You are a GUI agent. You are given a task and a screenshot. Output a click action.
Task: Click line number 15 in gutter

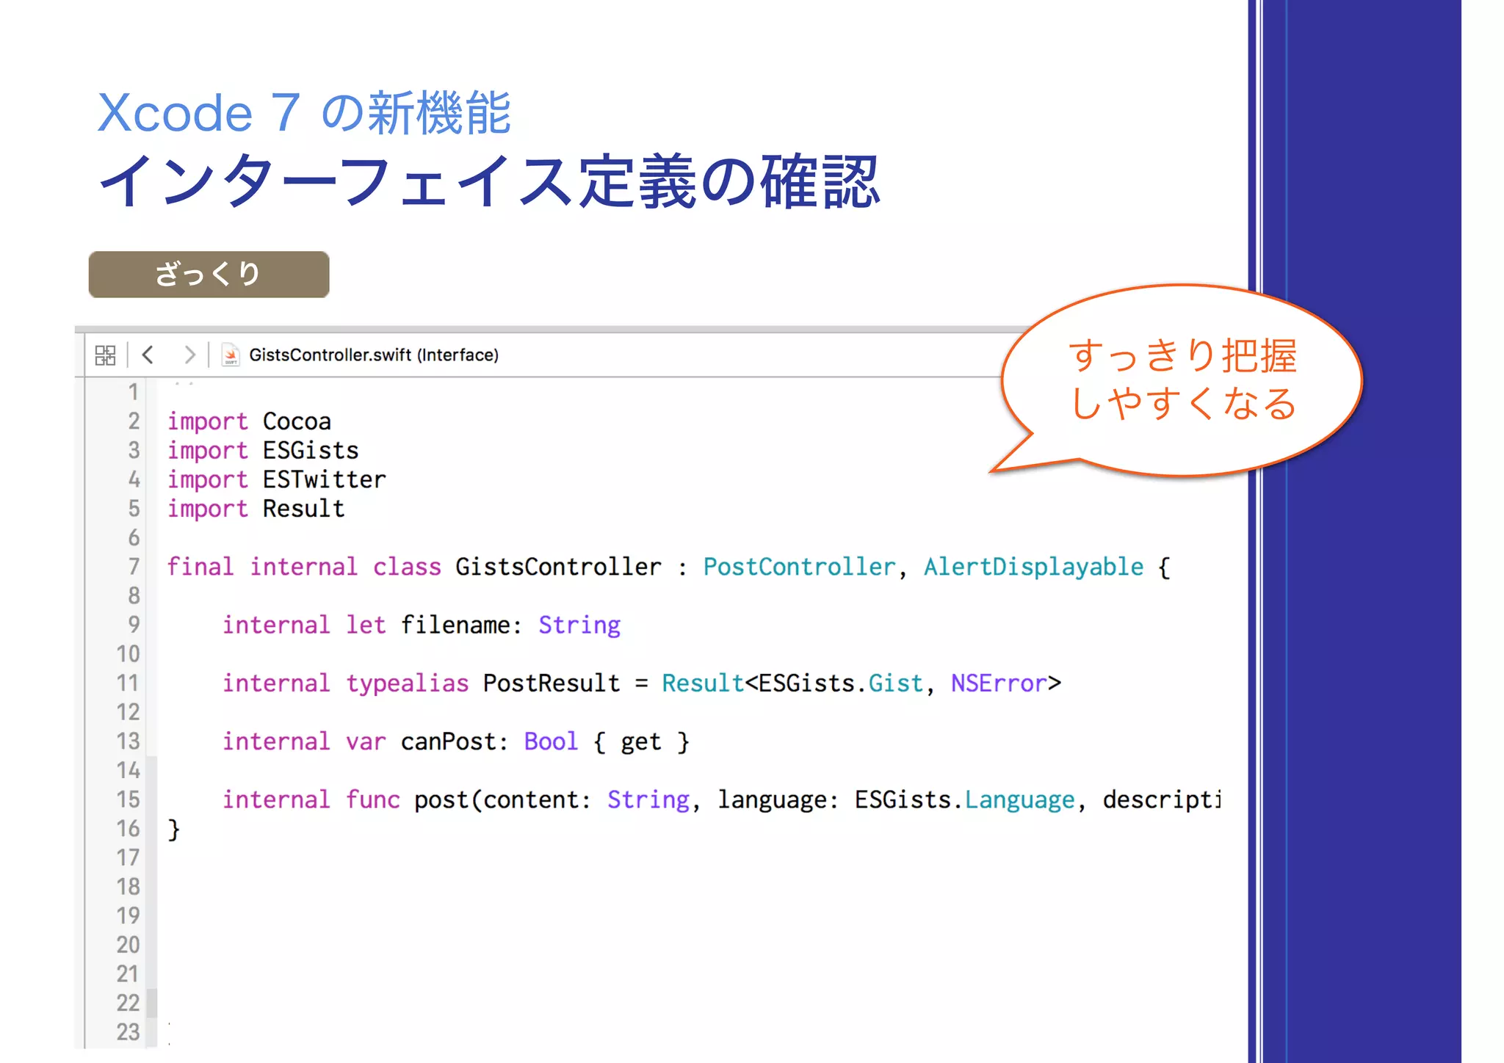tap(128, 799)
